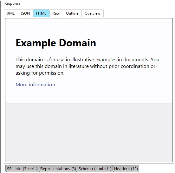The width and height of the screenshot is (175, 173).
Task: Switch to the Outline tab
Action: coord(72,13)
